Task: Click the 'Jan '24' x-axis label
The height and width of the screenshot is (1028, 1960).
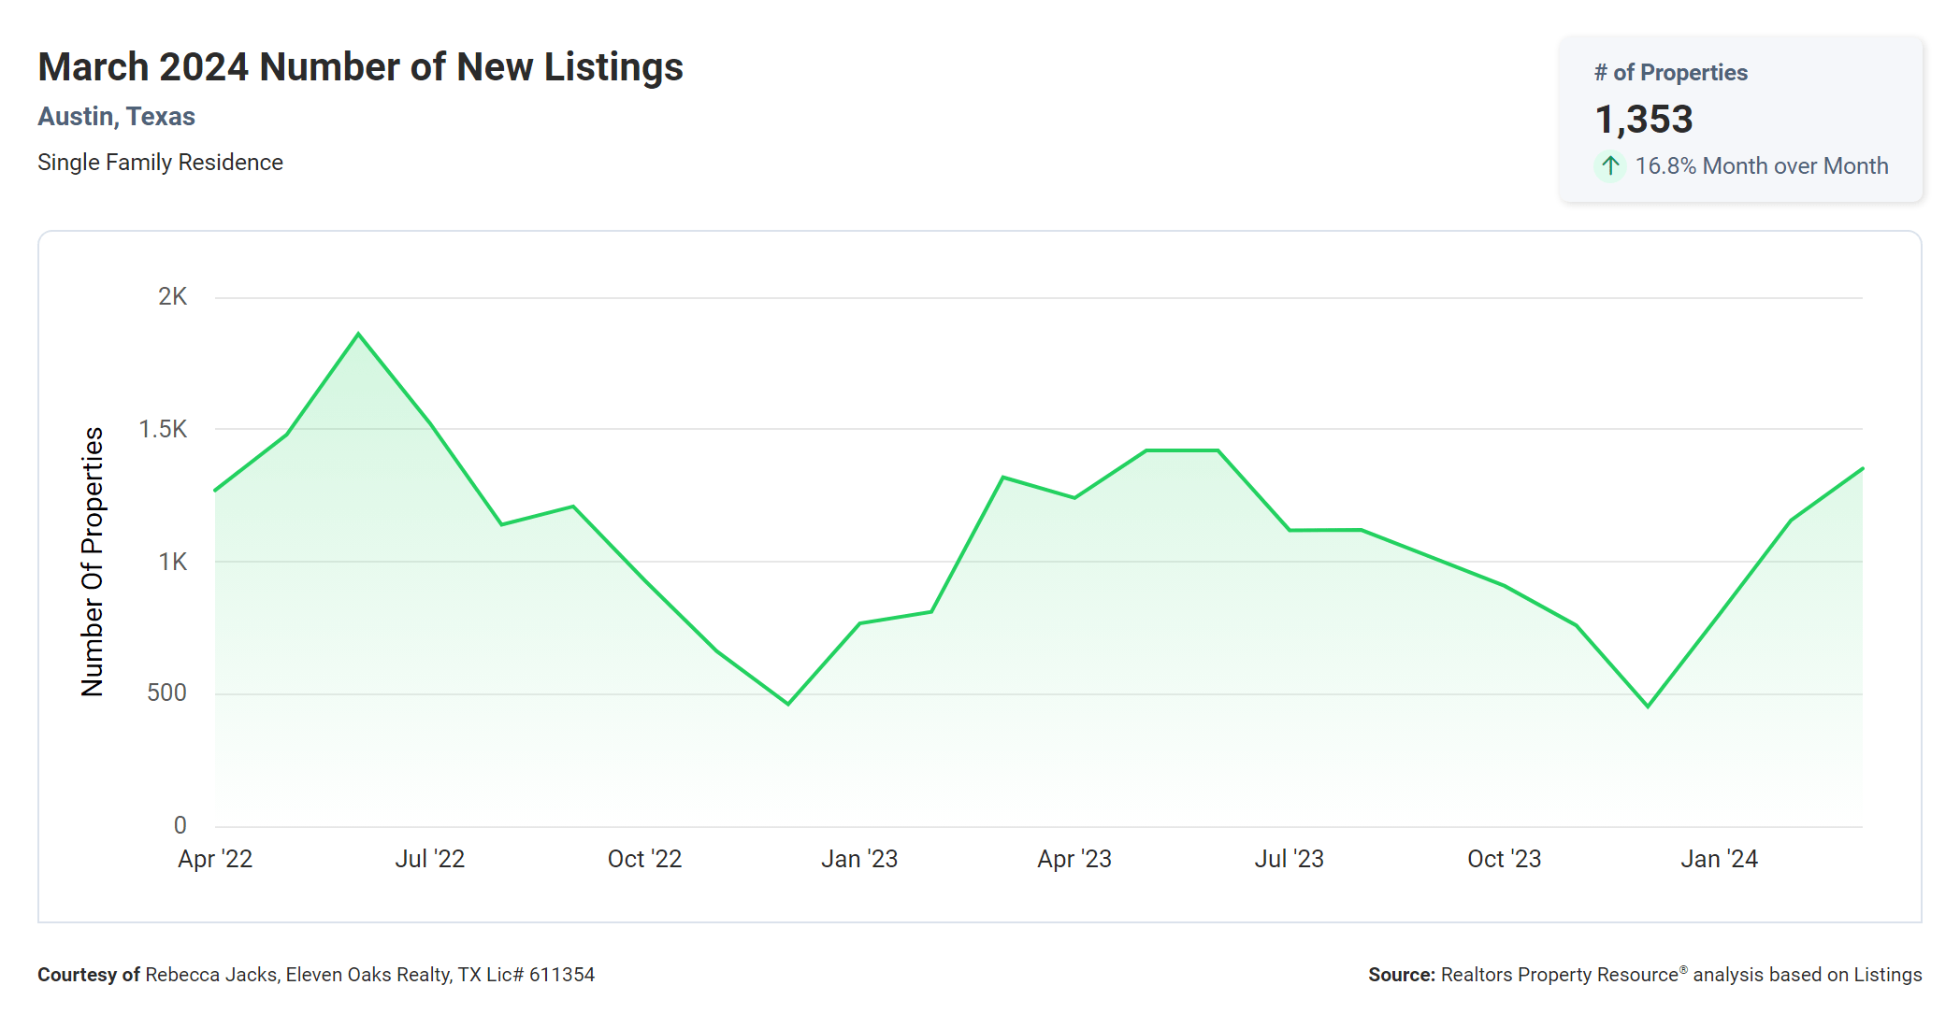Action: click(1719, 859)
